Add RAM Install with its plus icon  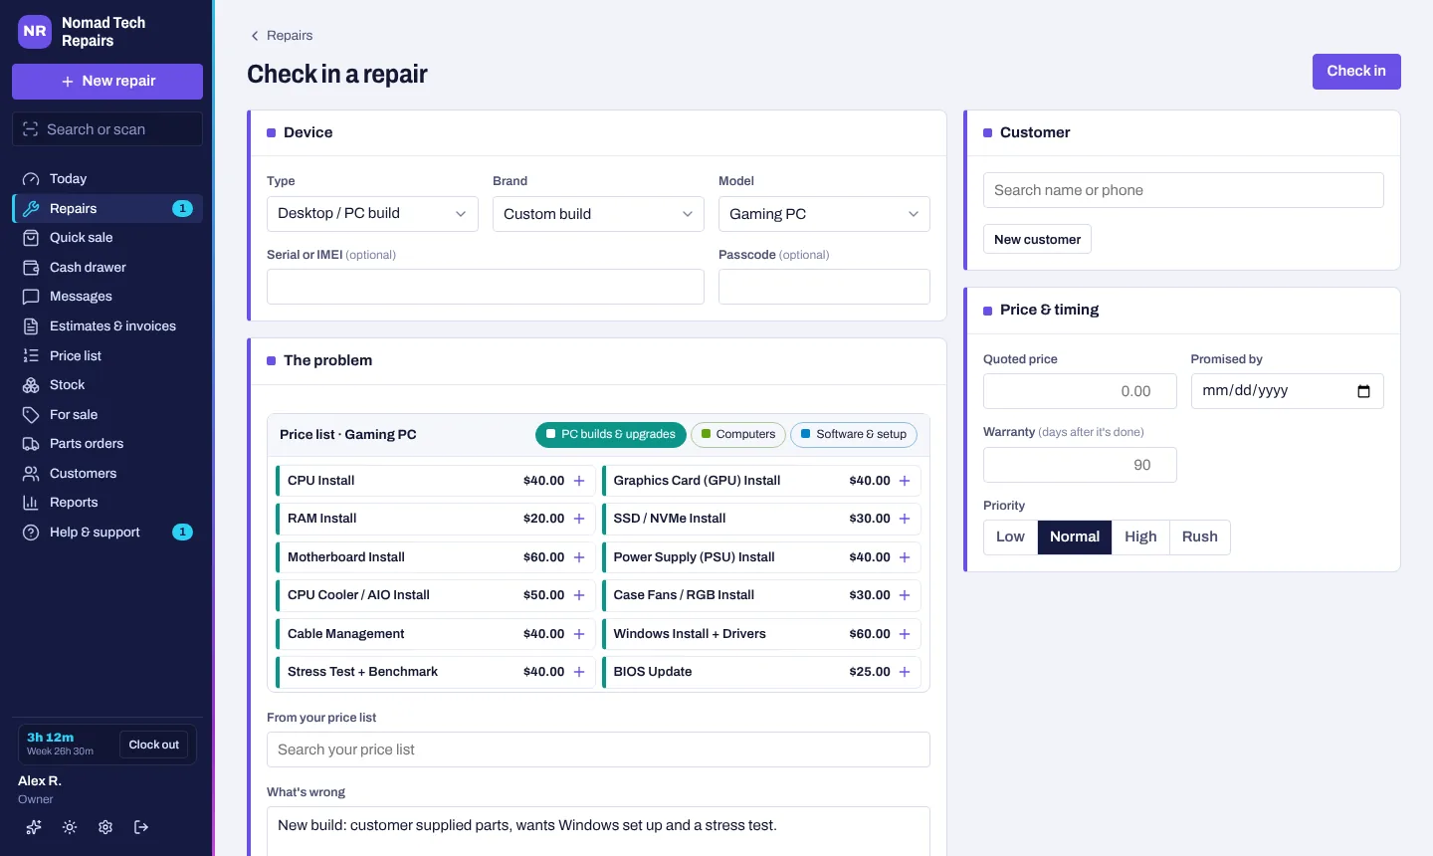(x=579, y=519)
